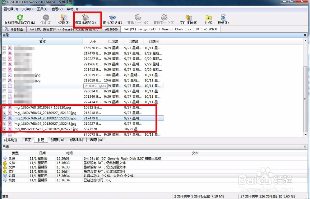Switch to the 设备视图 tab
The height and width of the screenshot is (199, 310).
14,30
